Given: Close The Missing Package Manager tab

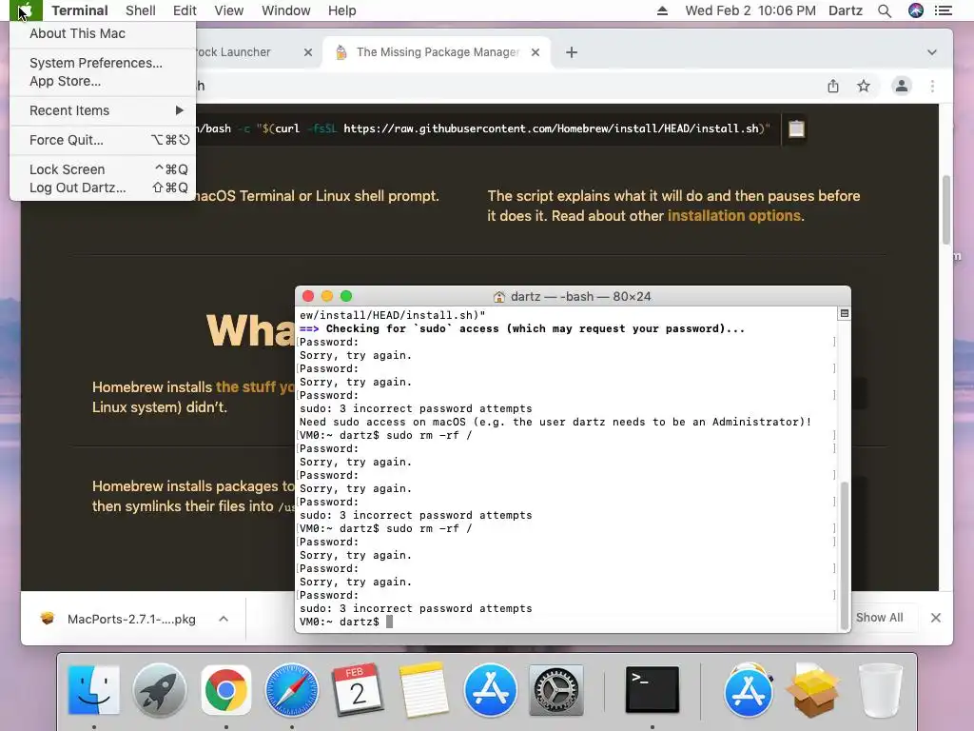Looking at the screenshot, I should (536, 52).
